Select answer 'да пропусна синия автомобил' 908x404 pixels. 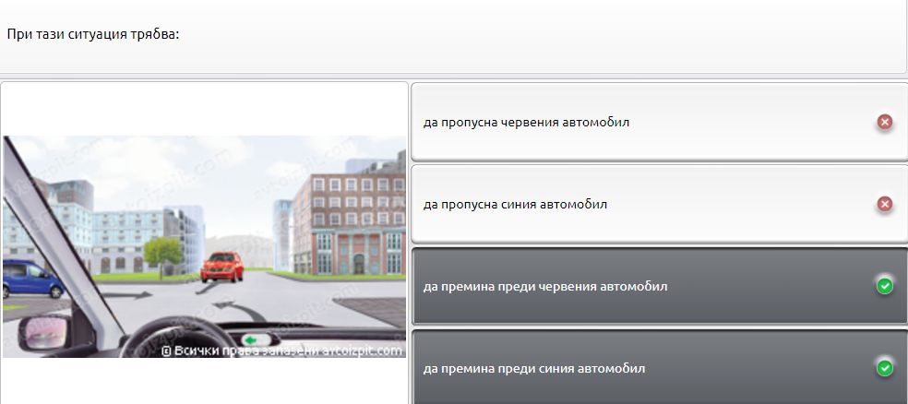pyautogui.click(x=515, y=204)
